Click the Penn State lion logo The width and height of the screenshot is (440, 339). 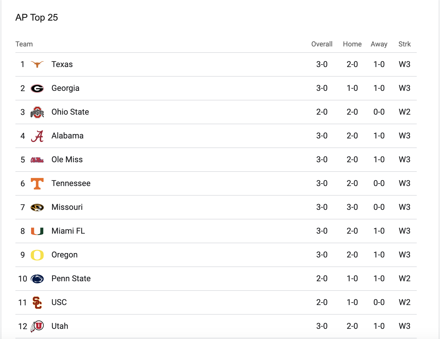(x=37, y=279)
